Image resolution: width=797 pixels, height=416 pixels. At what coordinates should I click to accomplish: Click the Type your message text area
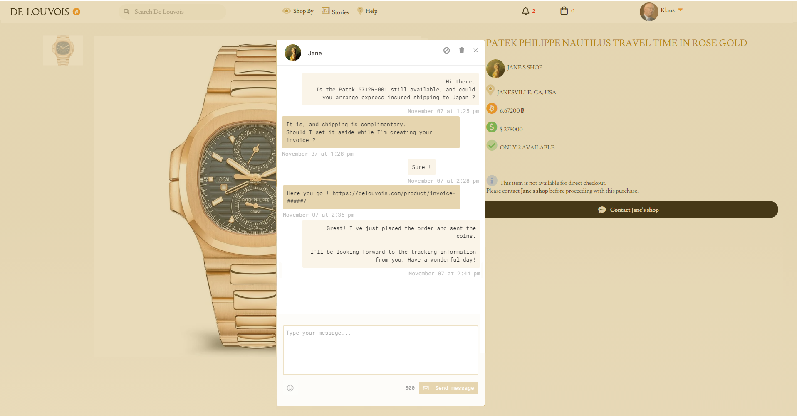(380, 350)
